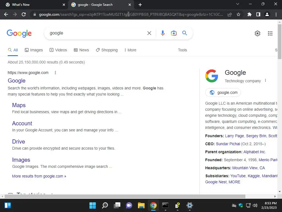Open a new browser tab
Image resolution: width=282 pixels, height=212 pixels.
[140, 5]
